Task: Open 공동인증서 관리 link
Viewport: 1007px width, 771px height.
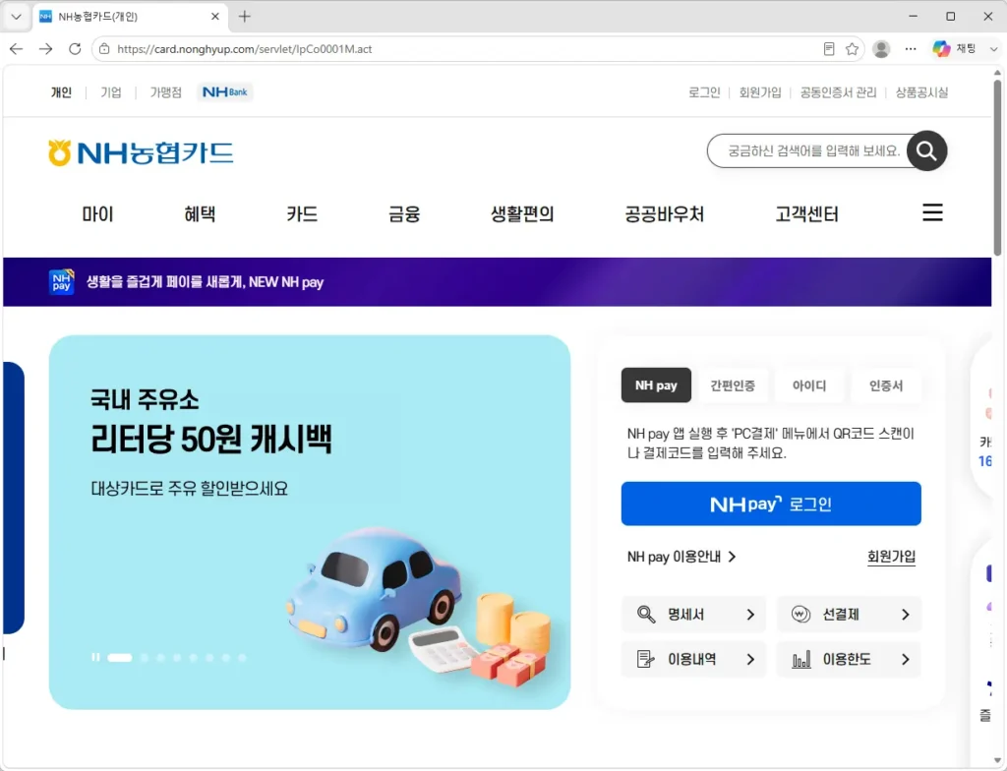Action: 838,92
